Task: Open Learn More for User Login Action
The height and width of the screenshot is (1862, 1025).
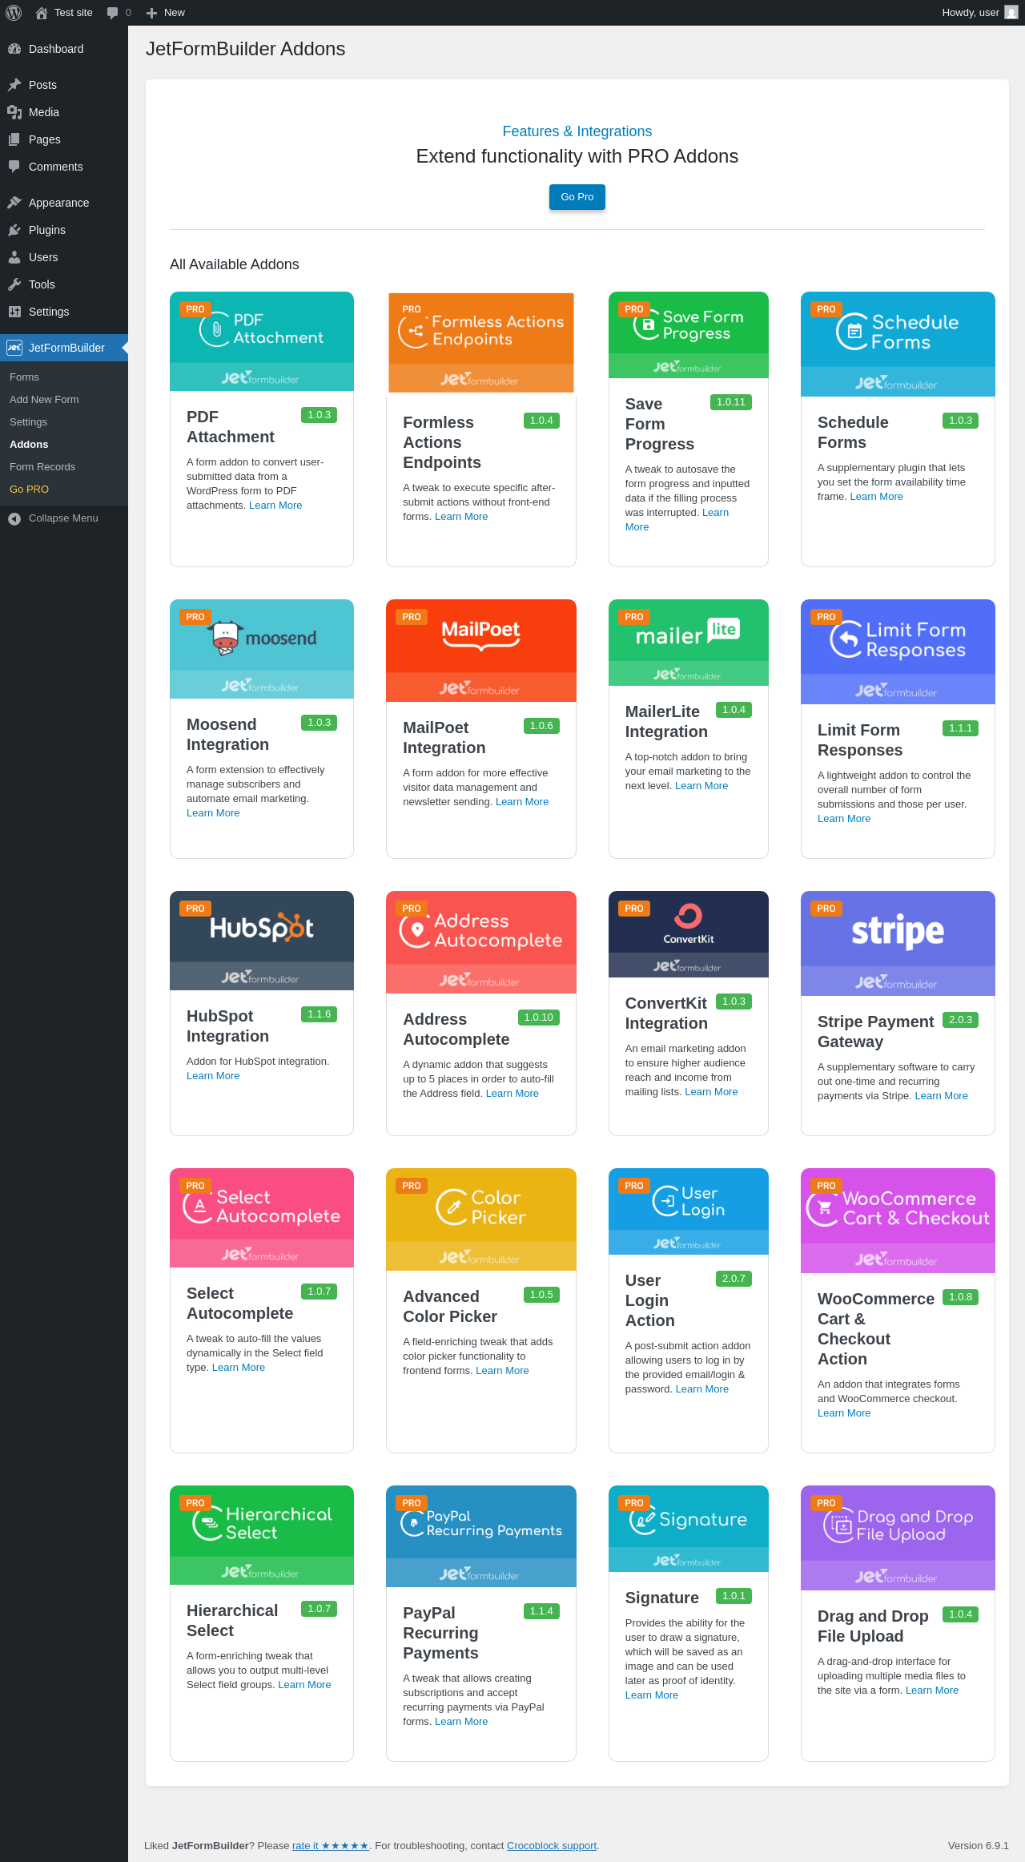Action: click(x=702, y=1389)
